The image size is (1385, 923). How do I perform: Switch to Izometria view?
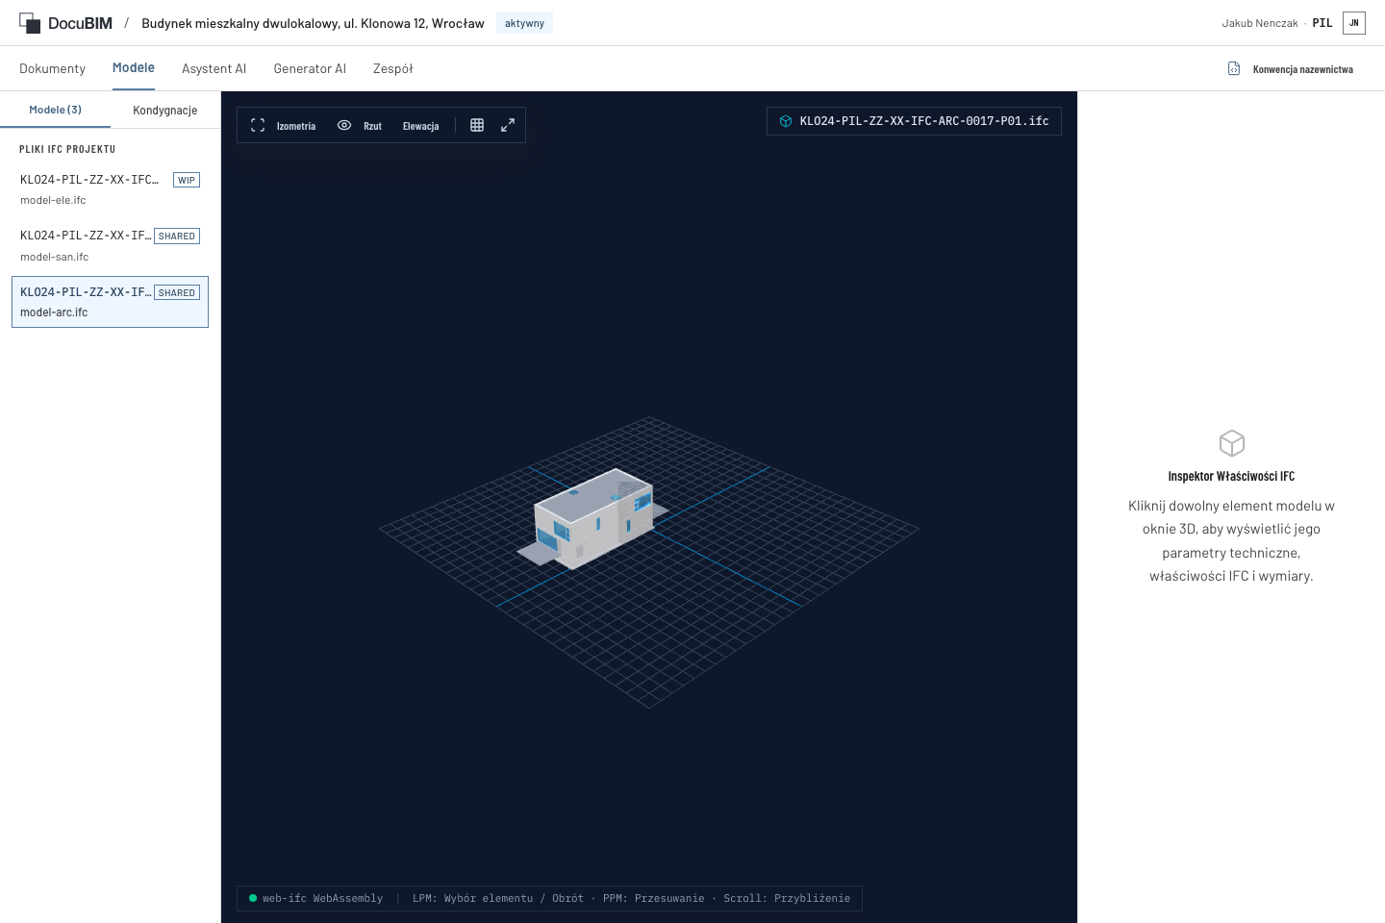[x=284, y=126]
